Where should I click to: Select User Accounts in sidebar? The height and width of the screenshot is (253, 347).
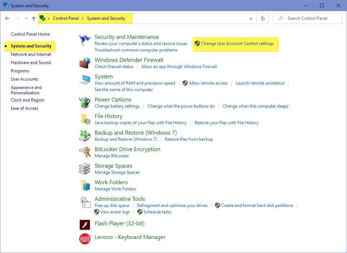click(x=24, y=79)
